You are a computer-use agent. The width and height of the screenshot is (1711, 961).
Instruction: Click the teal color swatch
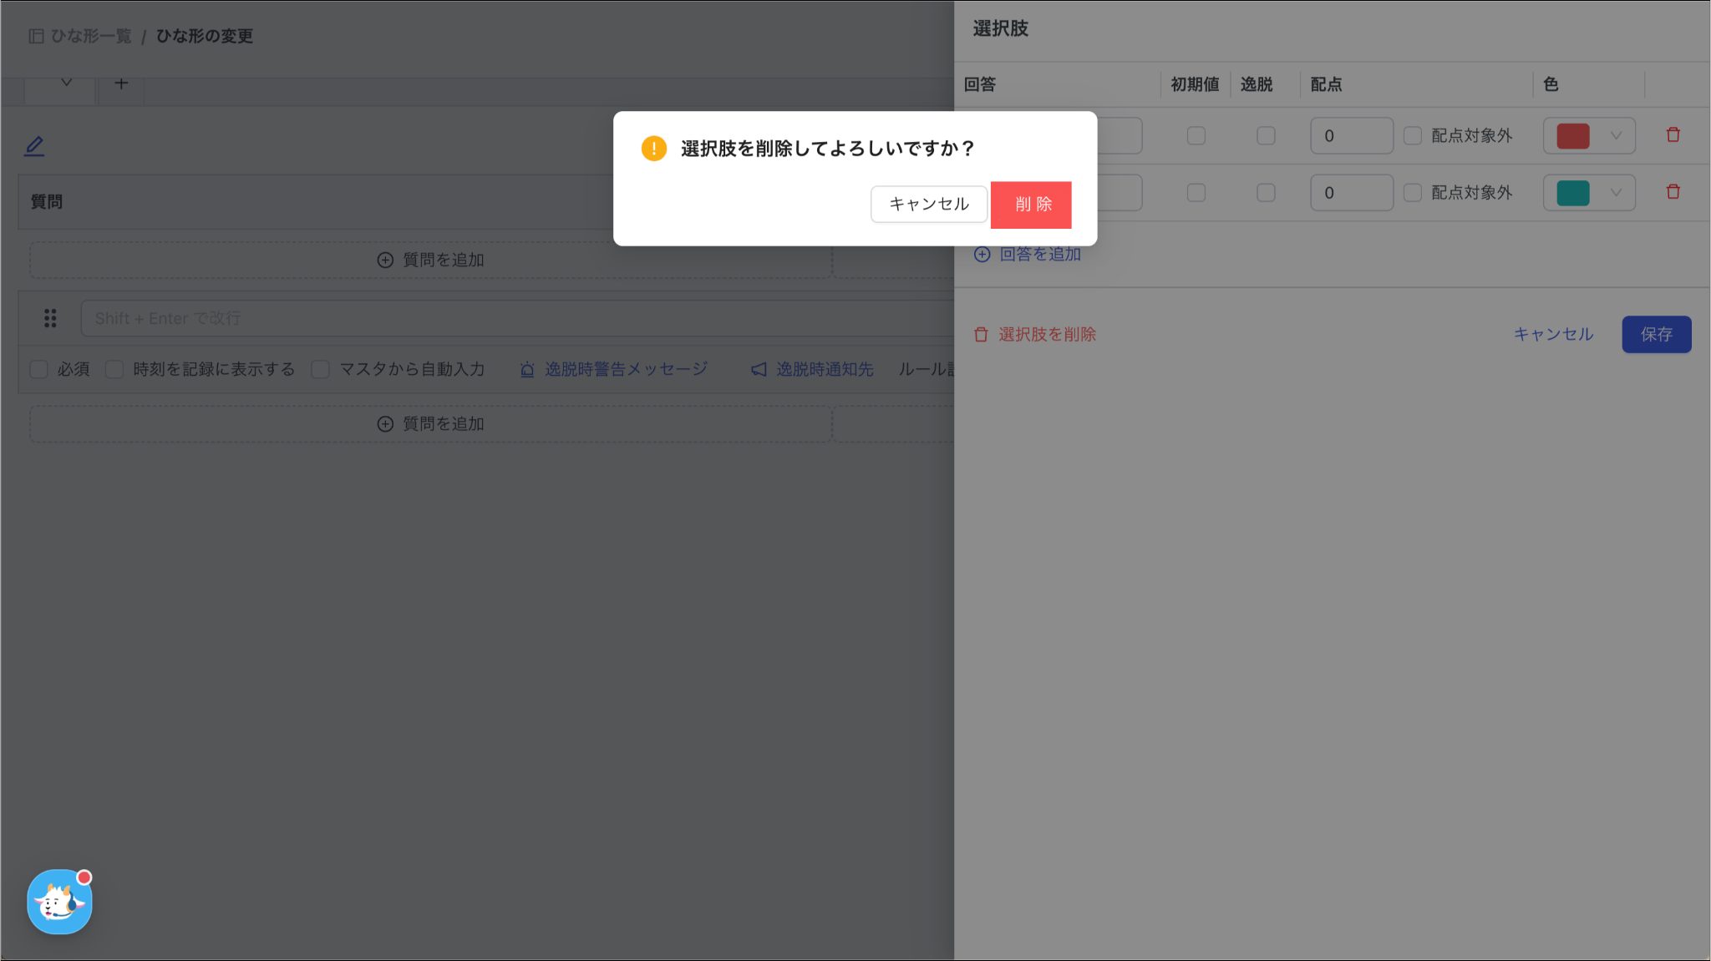coord(1572,193)
